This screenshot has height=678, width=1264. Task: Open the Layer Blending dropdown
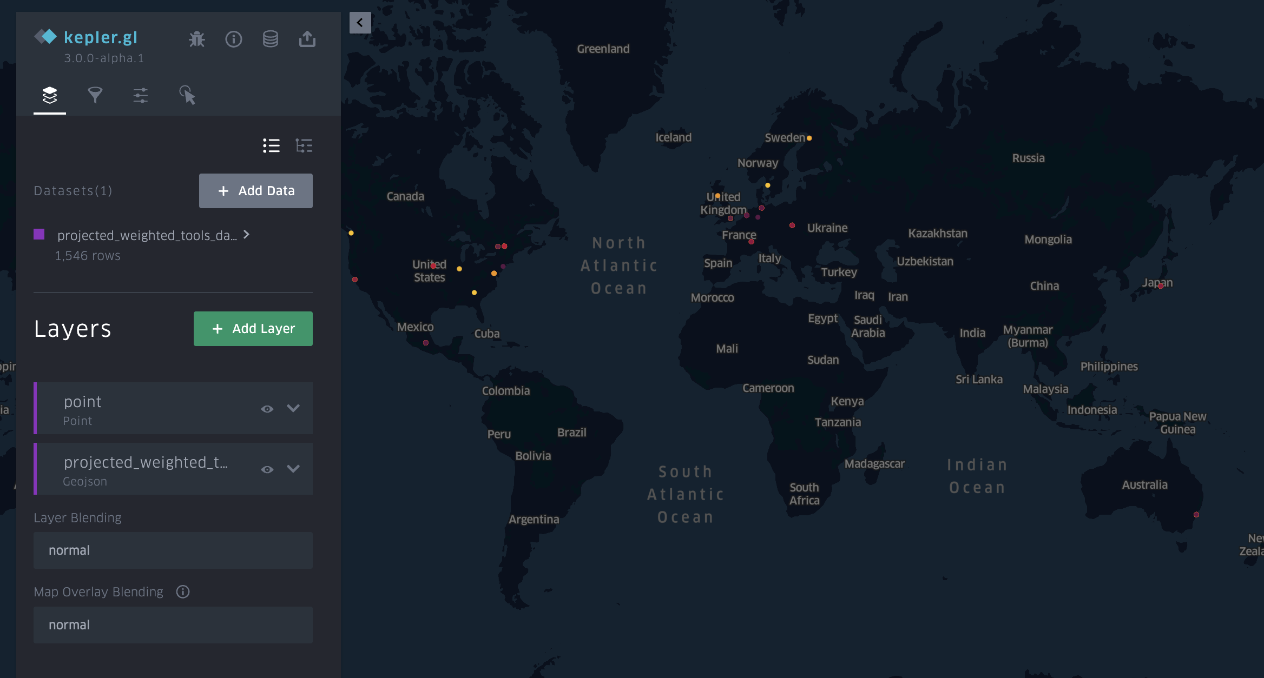click(173, 550)
